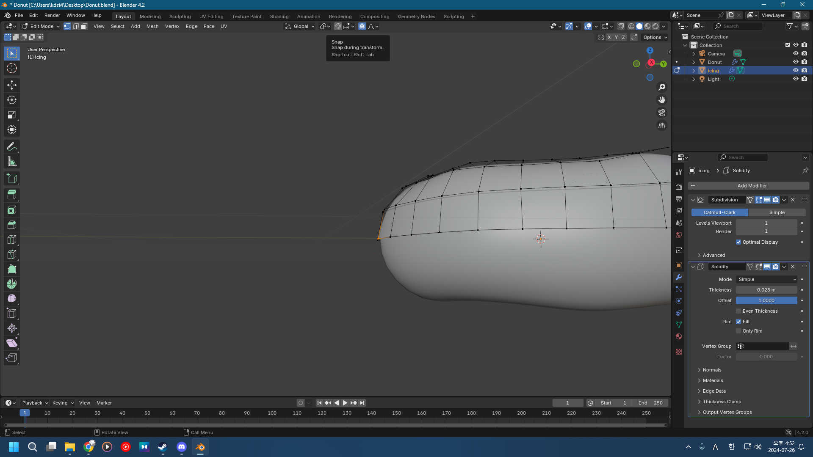This screenshot has width=813, height=457.
Task: Select the Spin tool
Action: (12, 284)
